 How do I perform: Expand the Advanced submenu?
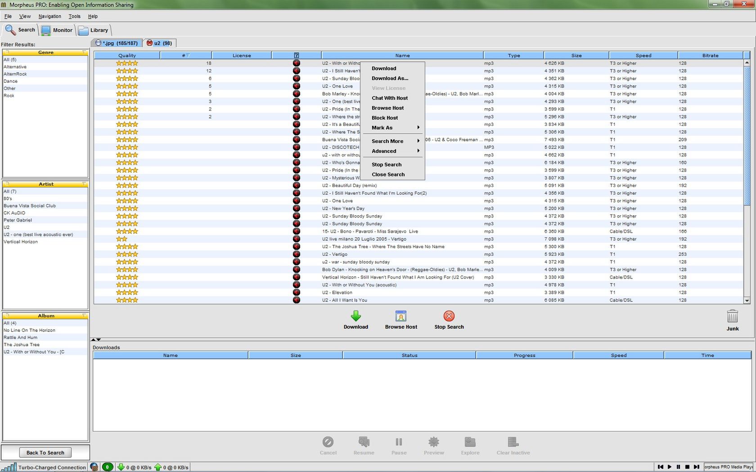[393, 151]
